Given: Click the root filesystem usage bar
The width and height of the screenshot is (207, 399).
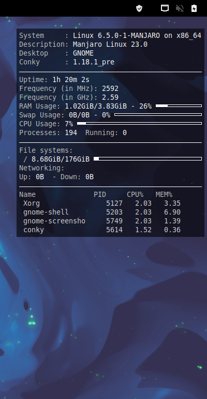Looking at the screenshot, I should pos(147,159).
